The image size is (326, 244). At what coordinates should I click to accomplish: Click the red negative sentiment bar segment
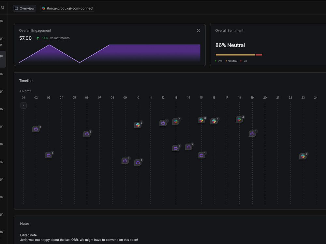tap(259, 55)
